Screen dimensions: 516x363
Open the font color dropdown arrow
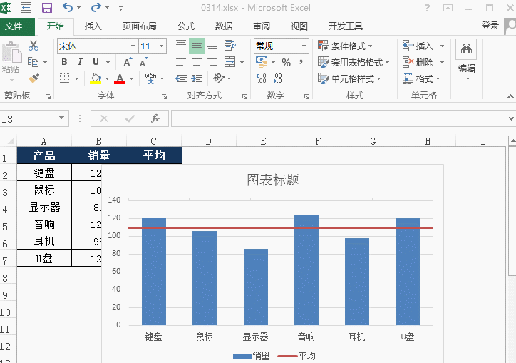click(131, 78)
